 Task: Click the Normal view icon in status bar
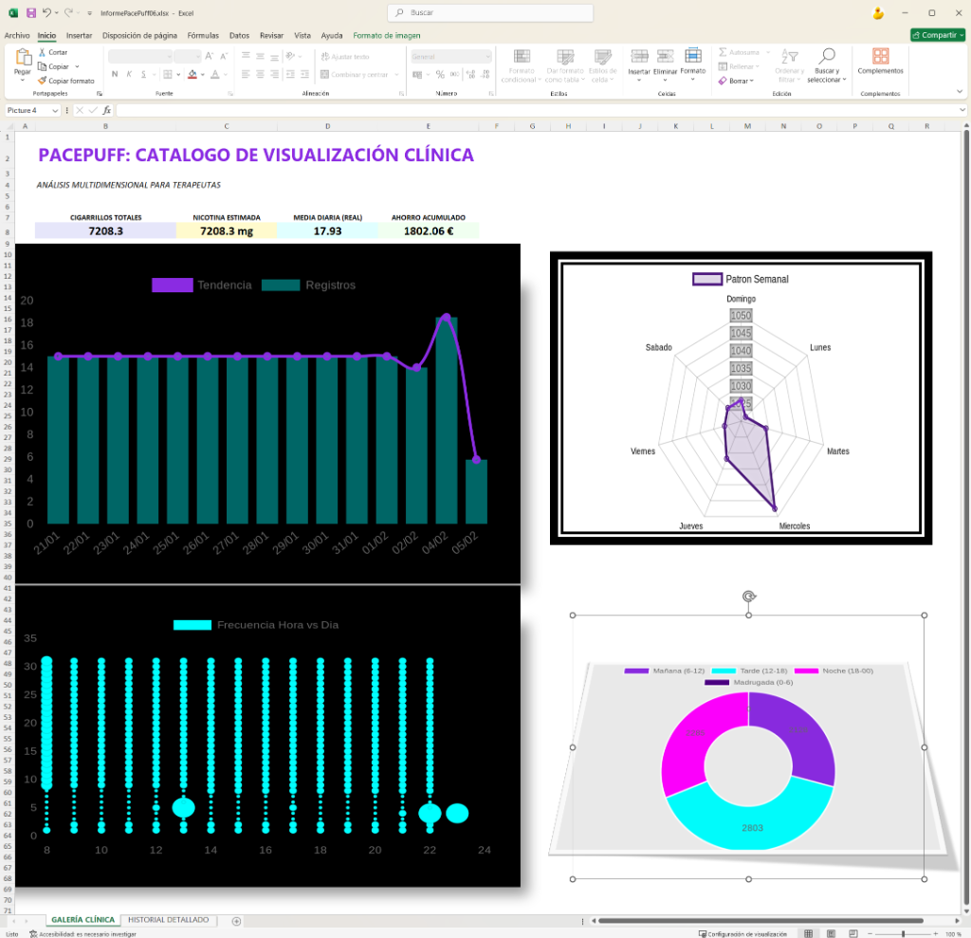(808, 933)
